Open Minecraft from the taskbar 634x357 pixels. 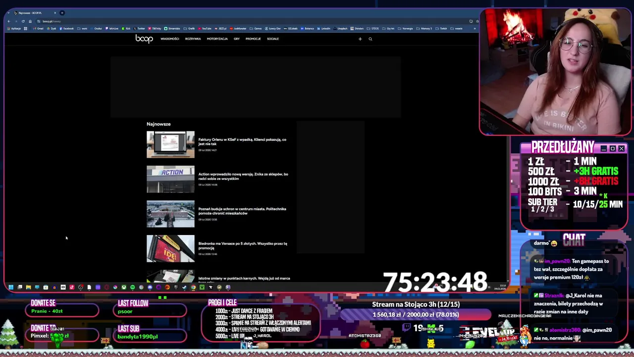pos(202,287)
